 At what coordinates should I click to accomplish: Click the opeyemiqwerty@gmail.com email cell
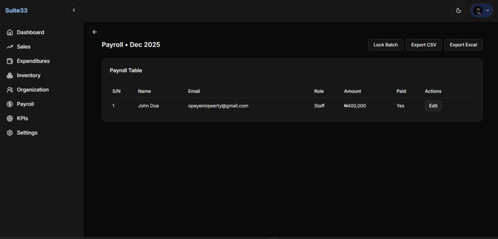click(x=218, y=106)
